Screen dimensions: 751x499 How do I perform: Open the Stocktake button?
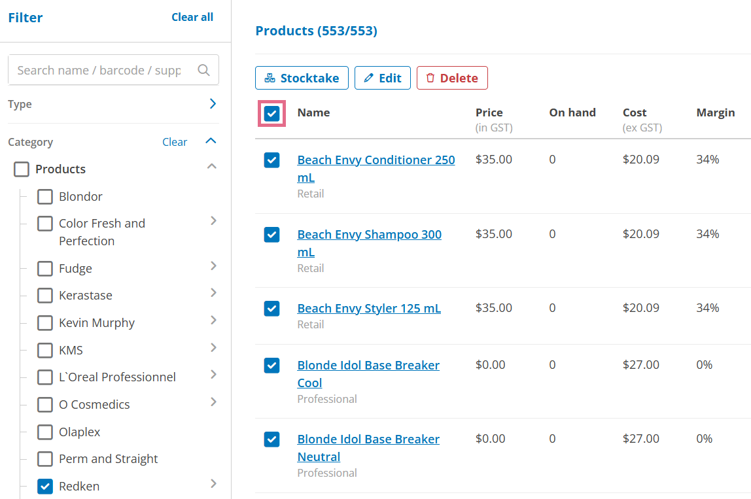pos(302,78)
